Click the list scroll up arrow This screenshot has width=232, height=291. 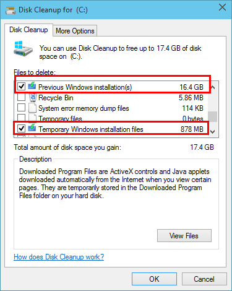tap(213, 87)
